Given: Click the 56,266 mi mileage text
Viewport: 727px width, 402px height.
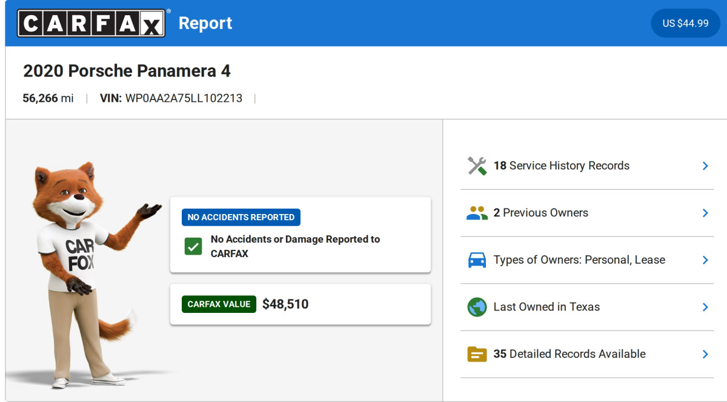Looking at the screenshot, I should (48, 98).
